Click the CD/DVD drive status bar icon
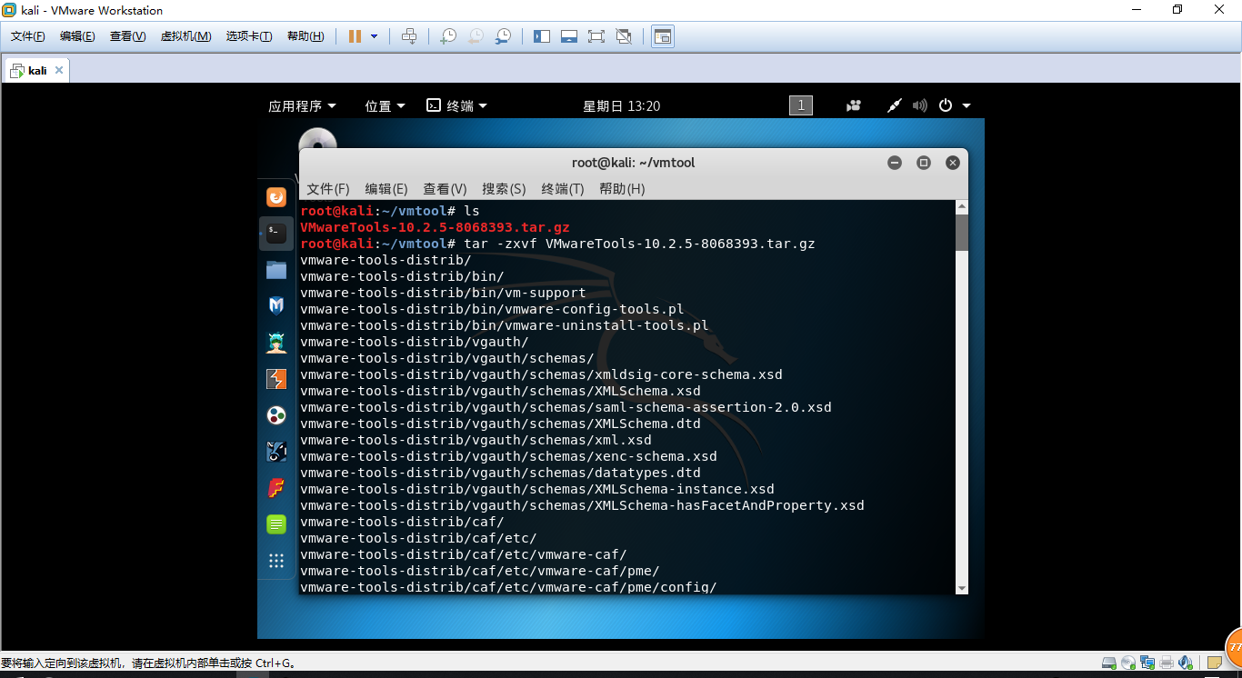The height and width of the screenshot is (678, 1242). pos(1128,663)
